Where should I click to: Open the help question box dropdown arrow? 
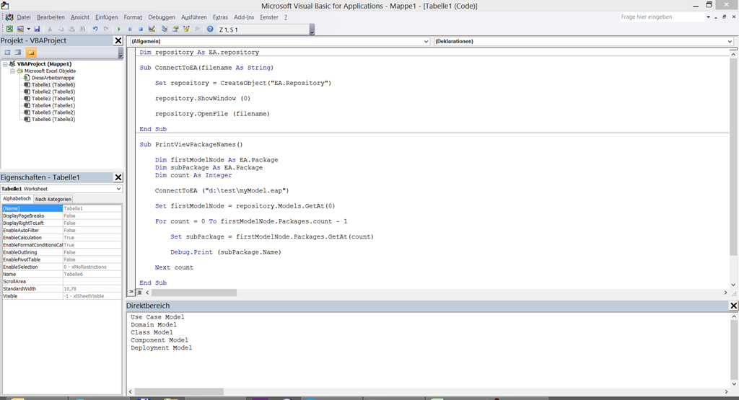(708, 17)
